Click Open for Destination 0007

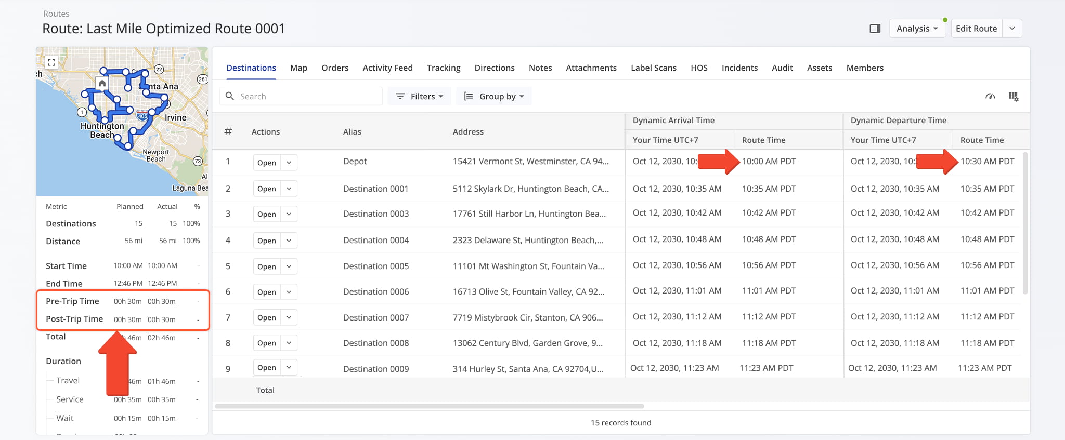267,317
